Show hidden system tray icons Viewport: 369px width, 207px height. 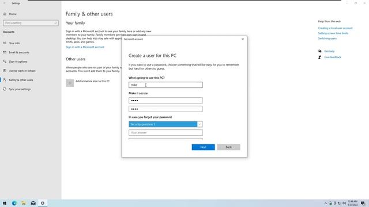click(x=325, y=203)
